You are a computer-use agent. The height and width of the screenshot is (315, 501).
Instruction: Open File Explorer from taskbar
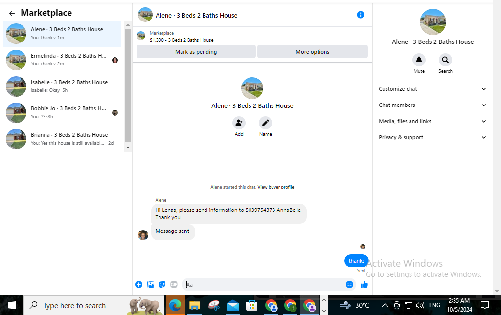click(194, 305)
